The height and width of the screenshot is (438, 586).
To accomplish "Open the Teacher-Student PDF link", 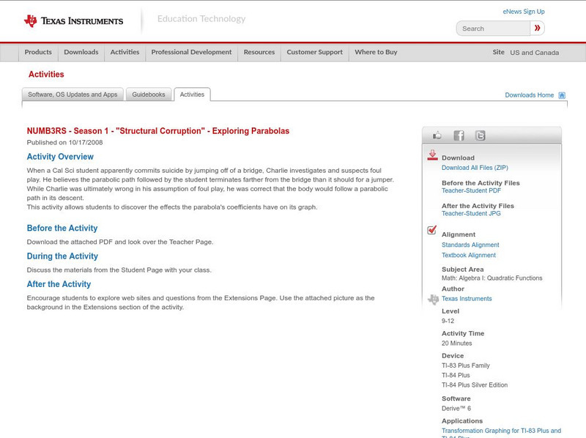I will click(x=471, y=190).
